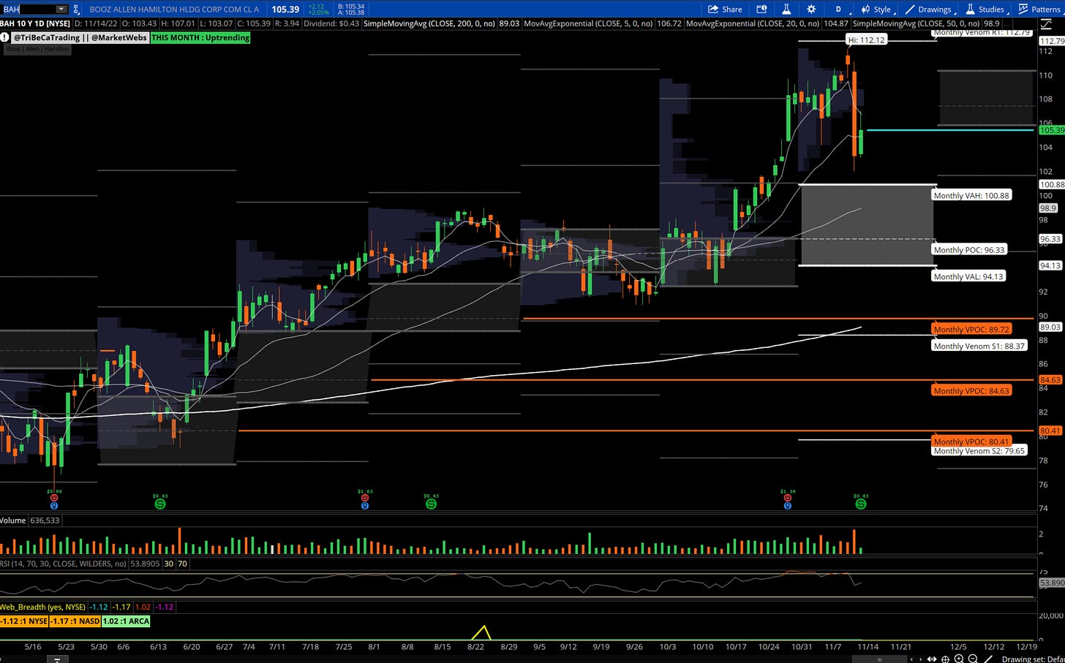
Task: Select Monthly Venom S1: 88.37 label
Action: 979,346
